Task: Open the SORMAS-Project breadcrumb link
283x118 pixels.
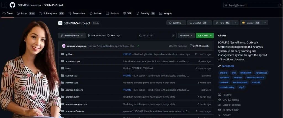Action: click(54, 5)
